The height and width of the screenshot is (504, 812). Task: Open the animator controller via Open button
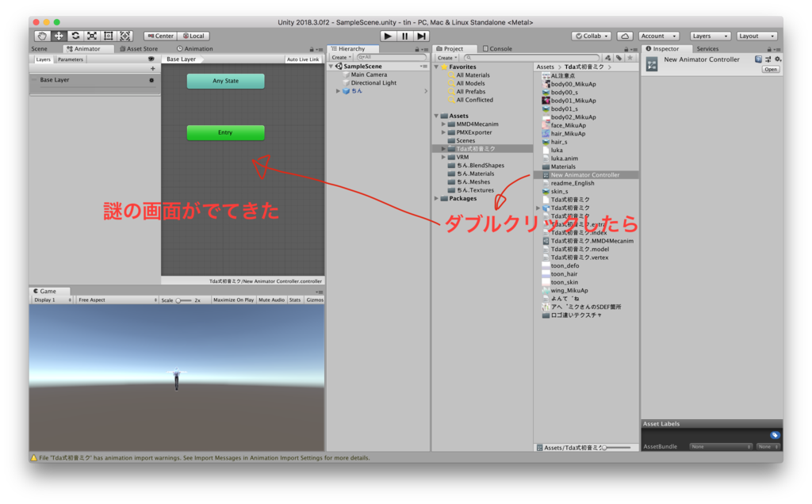click(x=771, y=69)
